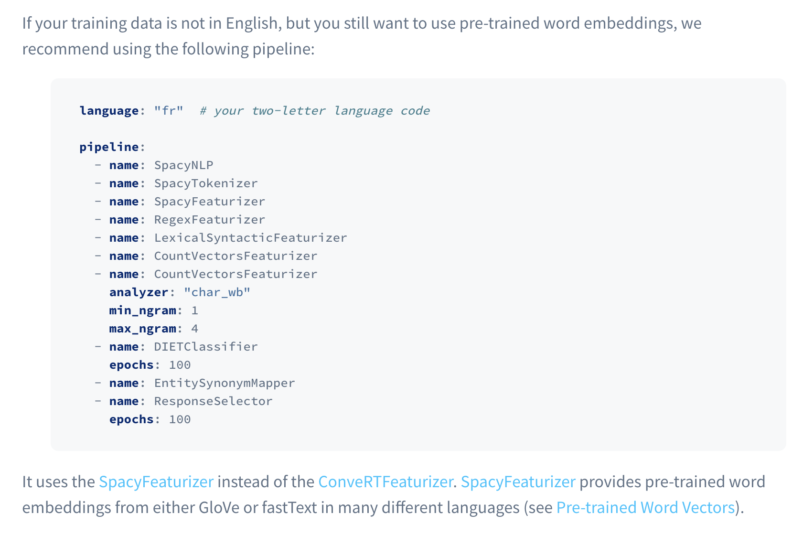Viewport: 792px width, 535px height.
Task: Click SpacyNLP in the pipeline code
Action: click(183, 165)
